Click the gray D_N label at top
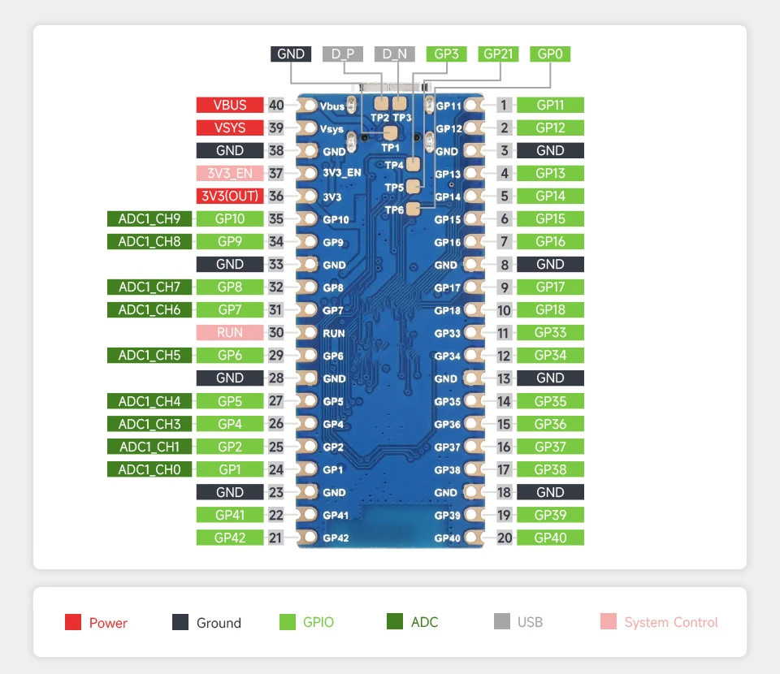The height and width of the screenshot is (674, 780). tap(395, 54)
